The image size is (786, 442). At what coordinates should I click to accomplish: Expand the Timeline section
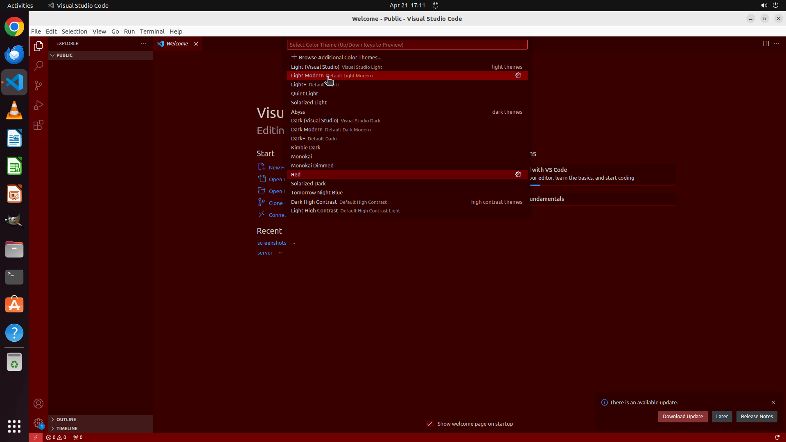click(x=67, y=428)
